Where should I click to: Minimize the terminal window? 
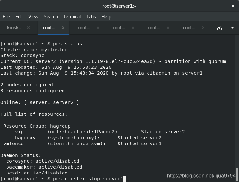point(211,7)
